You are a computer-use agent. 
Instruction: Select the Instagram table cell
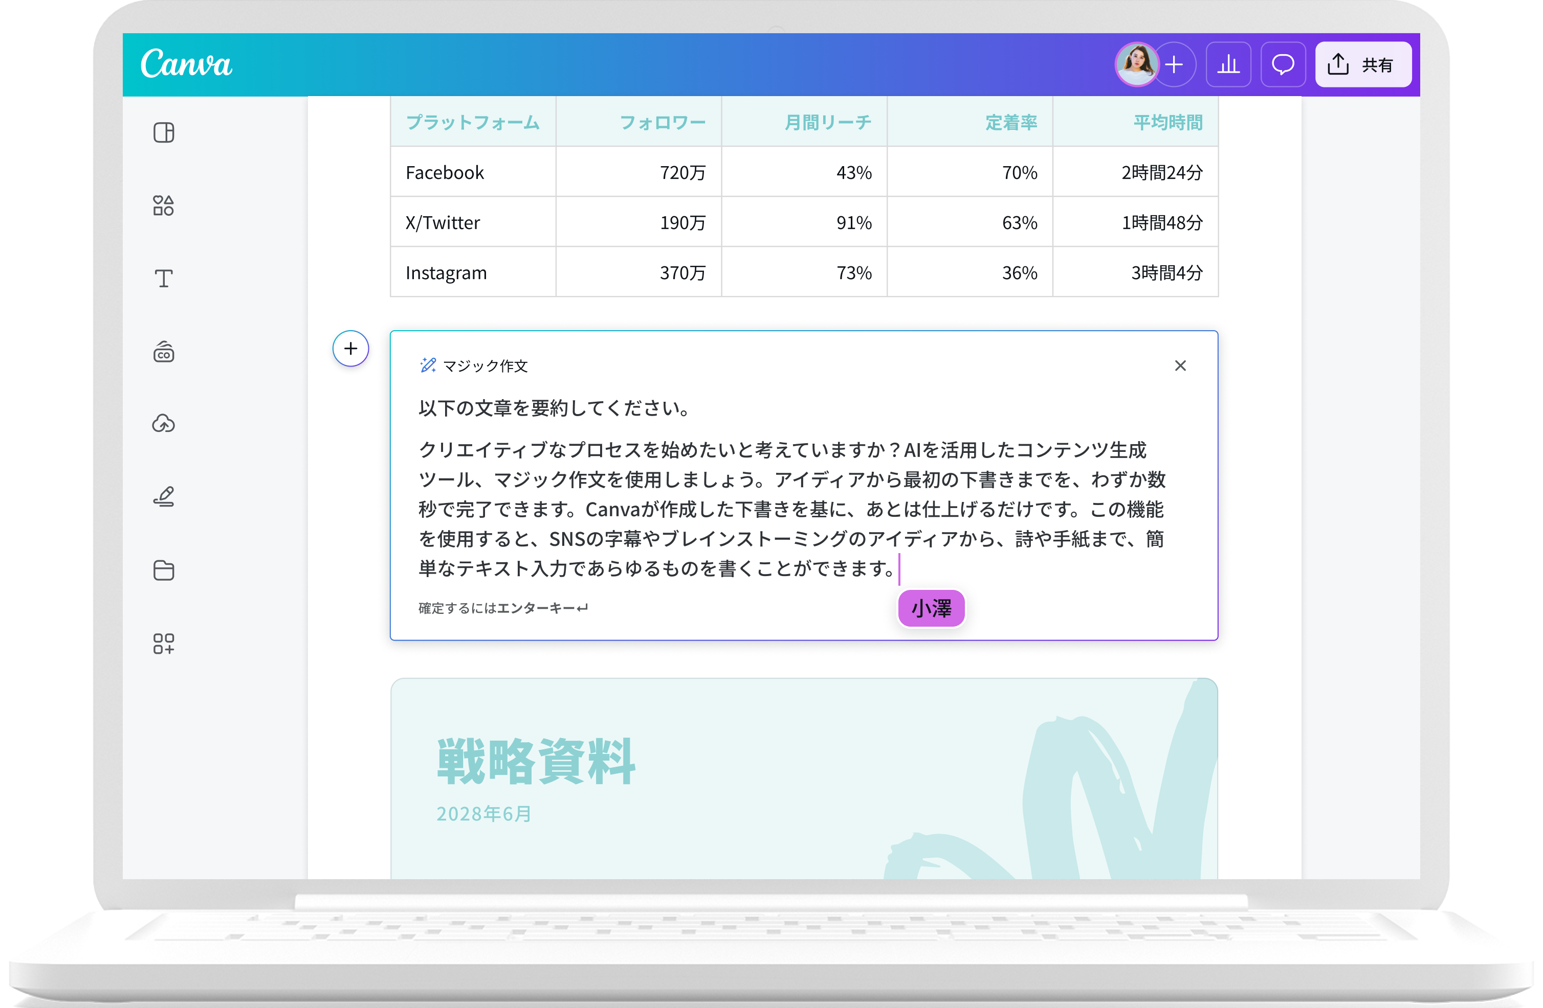tap(473, 272)
